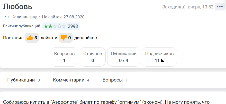Viewport: 226px width, 104px height.
Task: Open the Публикации tab
Action: coord(21,80)
